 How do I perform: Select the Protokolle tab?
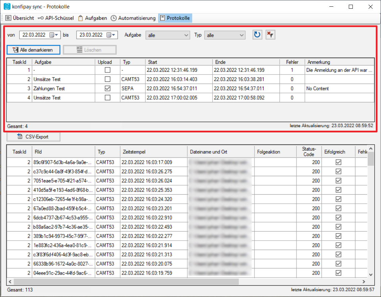(x=175, y=18)
